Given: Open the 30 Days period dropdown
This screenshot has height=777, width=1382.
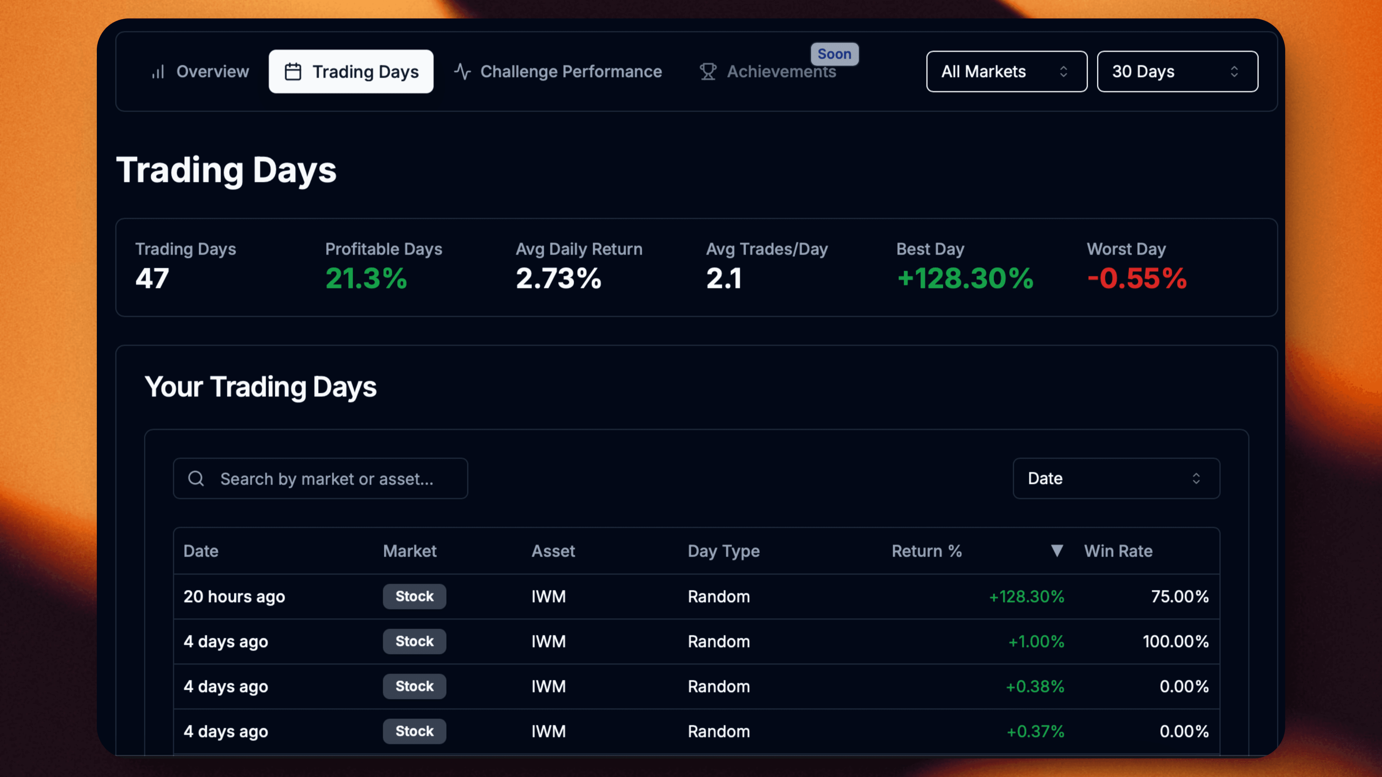Looking at the screenshot, I should [1177, 71].
